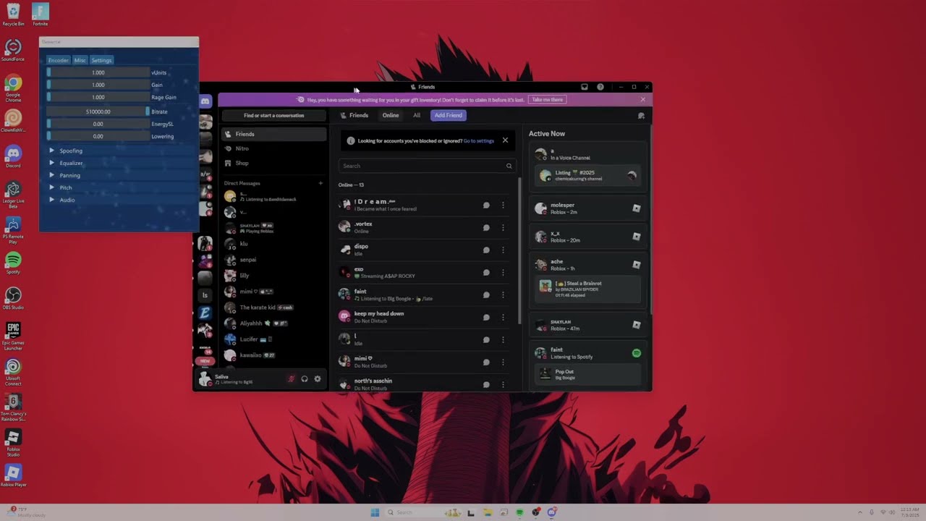Message faint using the chat icon

486,295
